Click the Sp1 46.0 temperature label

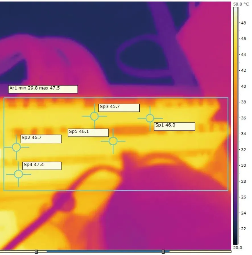(174, 127)
